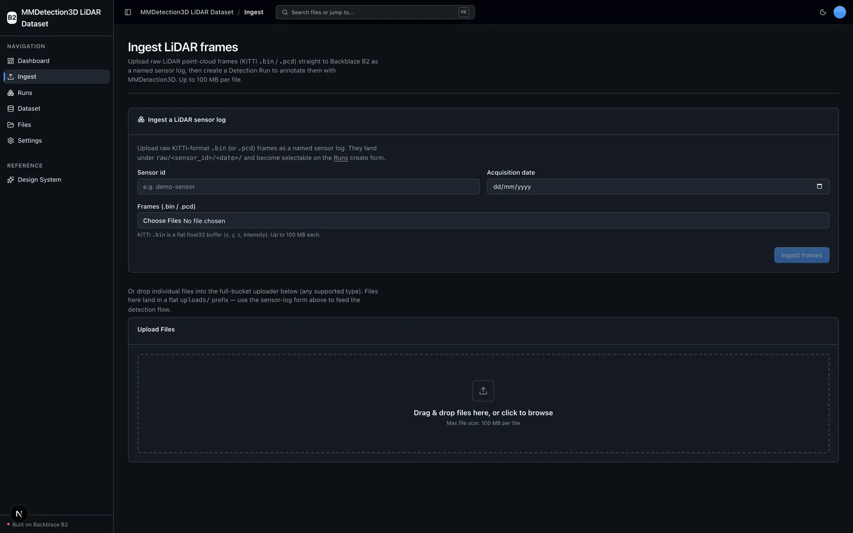Click the Ingest breadcrumb text
The width and height of the screenshot is (853, 533).
click(x=254, y=12)
